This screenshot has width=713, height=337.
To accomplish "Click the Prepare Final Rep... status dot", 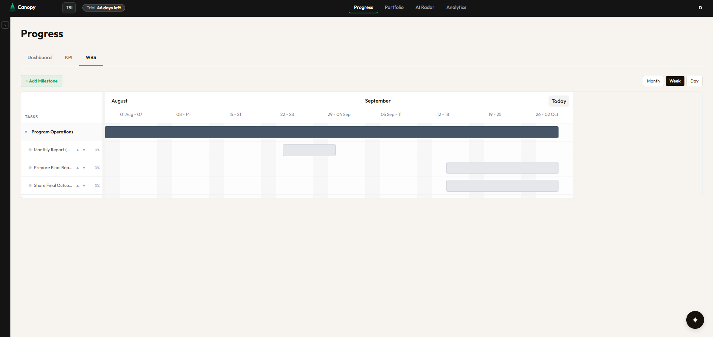I will pos(30,168).
